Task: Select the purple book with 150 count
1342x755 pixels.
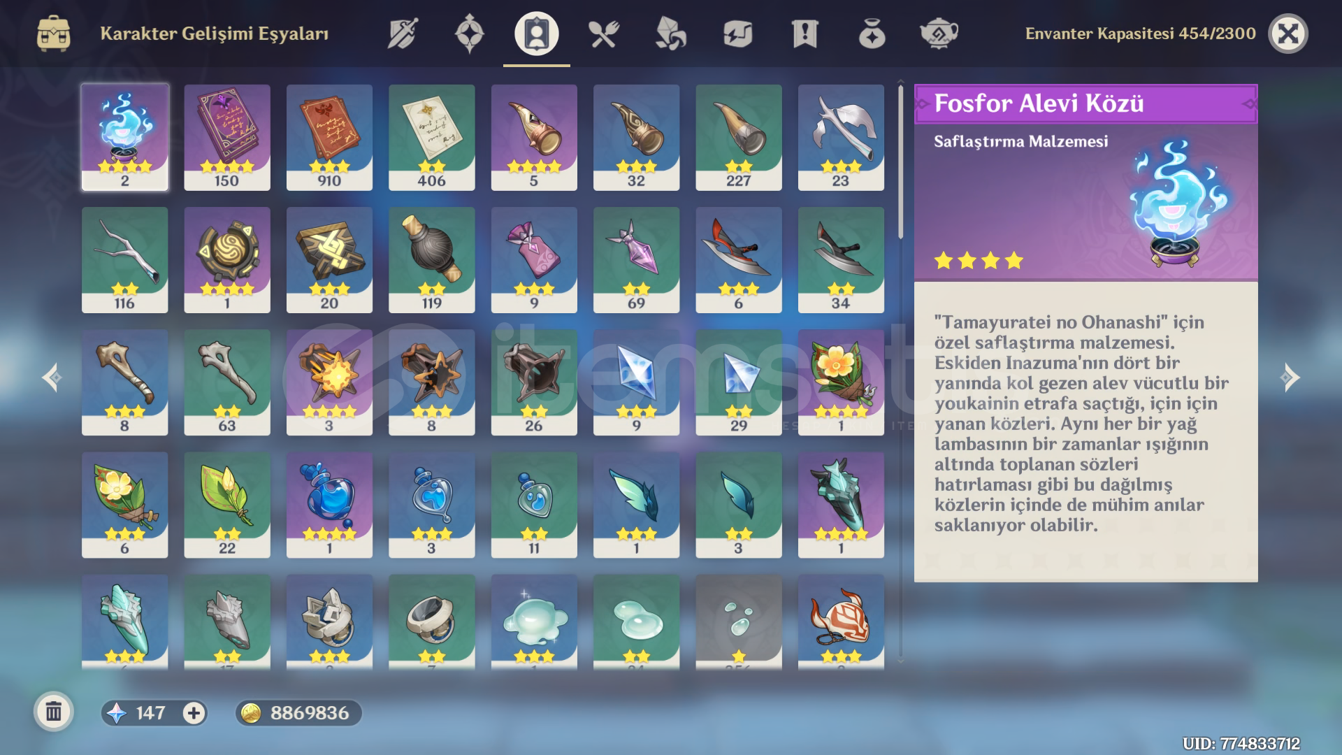Action: tap(227, 138)
